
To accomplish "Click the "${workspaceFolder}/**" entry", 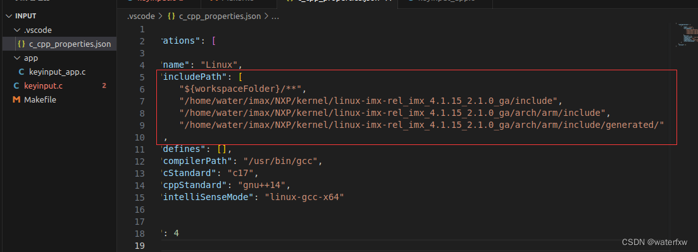I will [x=241, y=89].
